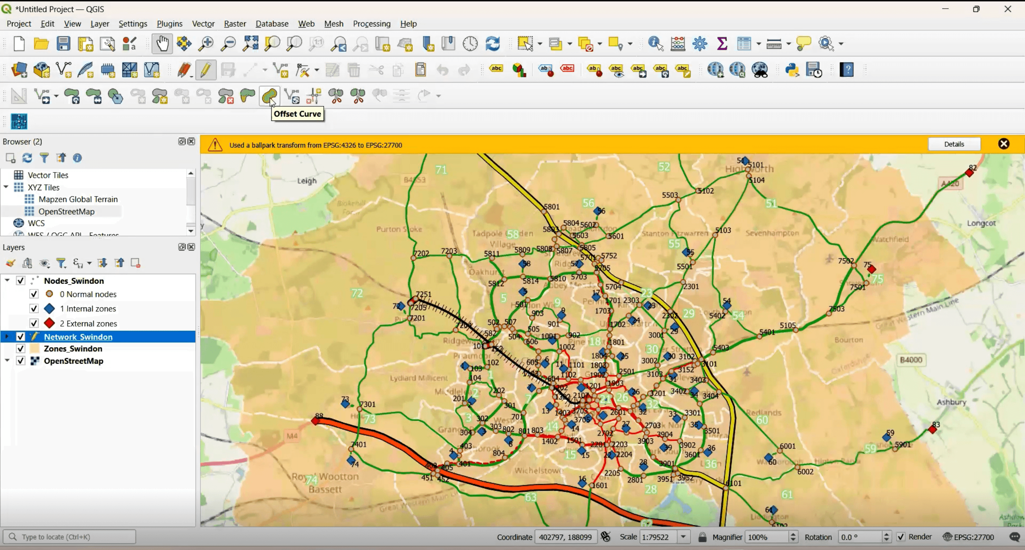Toggle the "0 Normal nodes" checkbox

click(34, 294)
